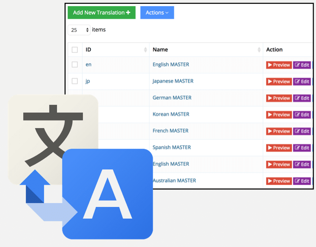The width and height of the screenshot is (316, 247).
Task: Open French MASTER translation
Action: [171, 131]
